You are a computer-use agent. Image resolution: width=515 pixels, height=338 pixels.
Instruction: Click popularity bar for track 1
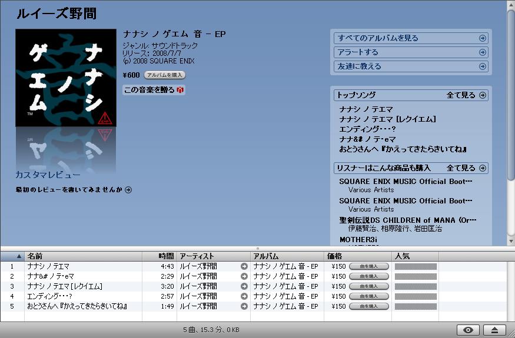(x=416, y=266)
